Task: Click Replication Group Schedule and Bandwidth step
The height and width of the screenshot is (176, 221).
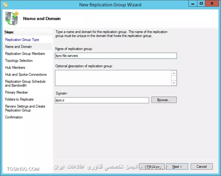Action: pyautogui.click(x=25, y=83)
